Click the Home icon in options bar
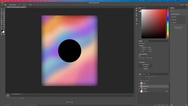The height and width of the screenshot is (106, 188). pos(2,5)
